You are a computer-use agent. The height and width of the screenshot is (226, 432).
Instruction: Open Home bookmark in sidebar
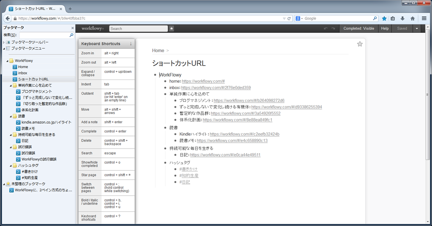coord(23,67)
